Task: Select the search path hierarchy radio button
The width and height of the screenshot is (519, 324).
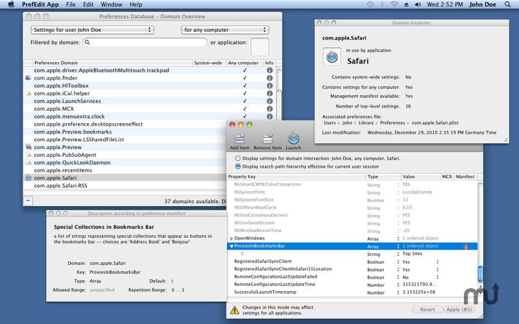Action: (x=237, y=166)
